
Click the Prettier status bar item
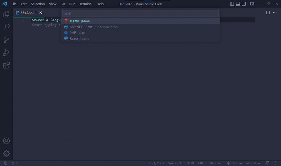[253, 163]
